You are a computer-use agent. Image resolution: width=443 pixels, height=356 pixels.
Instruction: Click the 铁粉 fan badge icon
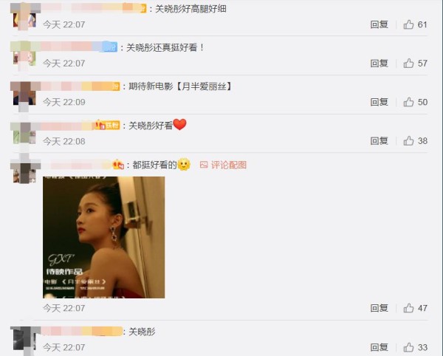(x=108, y=125)
